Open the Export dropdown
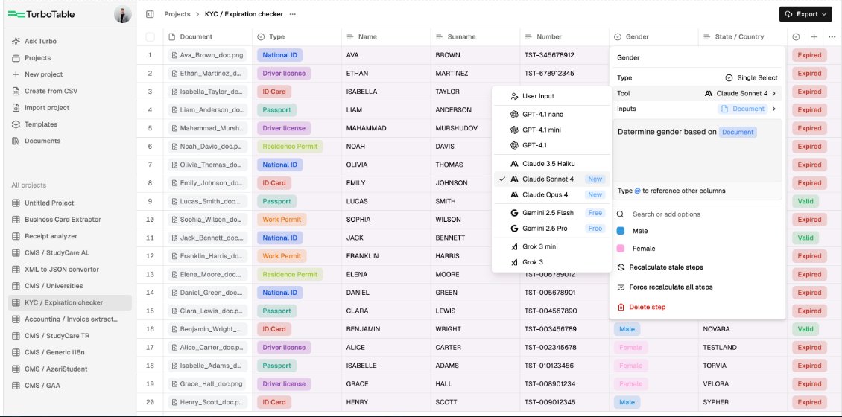 [805, 14]
